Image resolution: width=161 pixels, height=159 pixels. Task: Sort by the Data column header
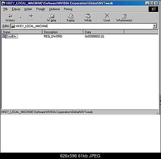[104, 32]
